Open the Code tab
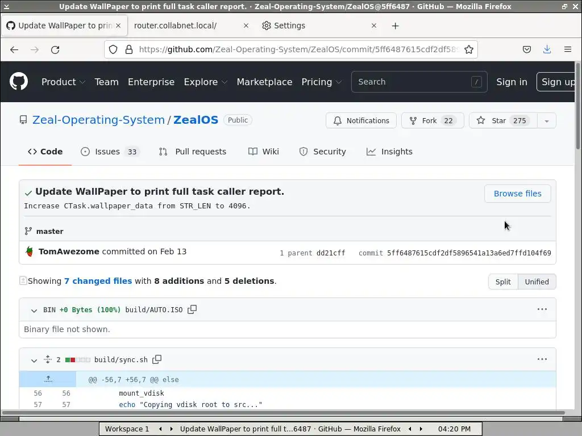 tap(45, 152)
